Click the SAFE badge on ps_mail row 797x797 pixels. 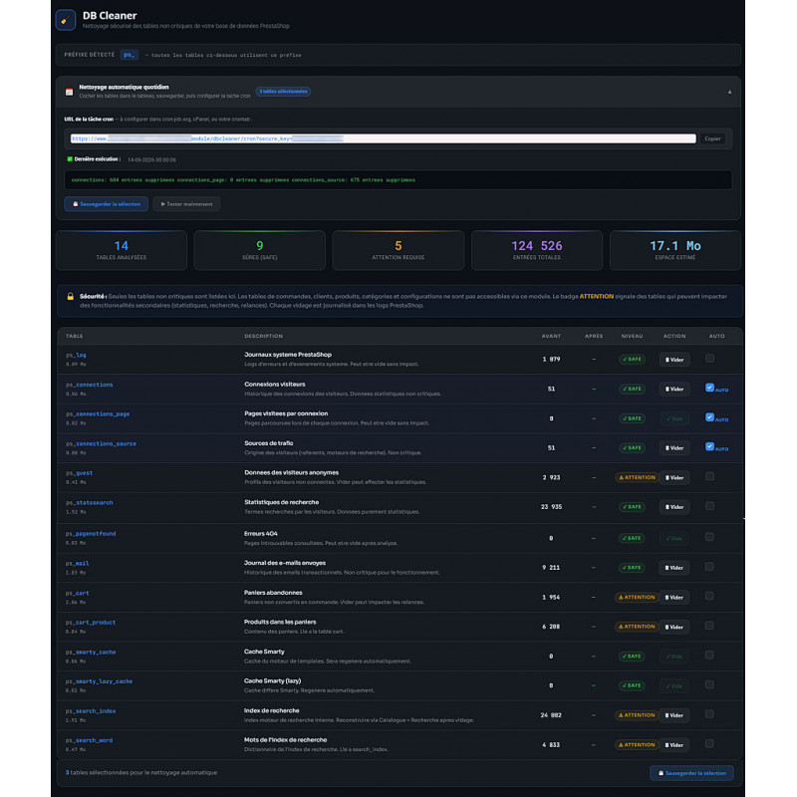coord(632,567)
